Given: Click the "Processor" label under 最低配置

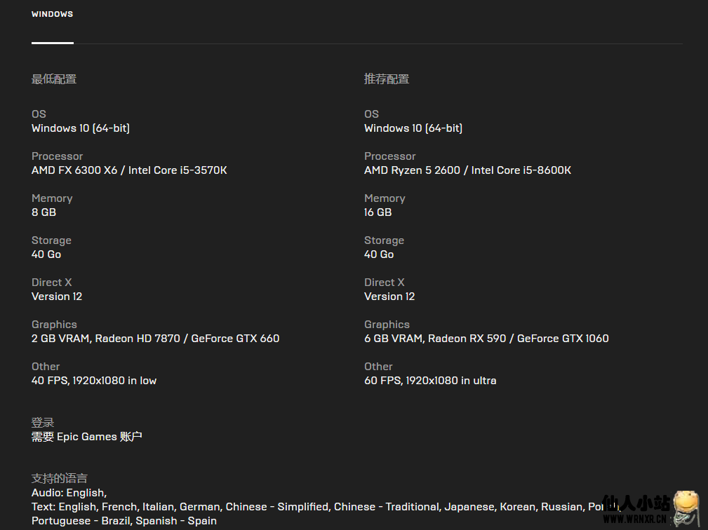Looking at the screenshot, I should coord(58,156).
